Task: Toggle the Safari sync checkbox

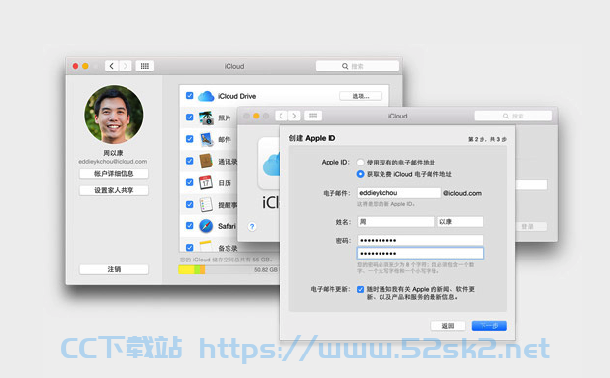Action: click(190, 225)
